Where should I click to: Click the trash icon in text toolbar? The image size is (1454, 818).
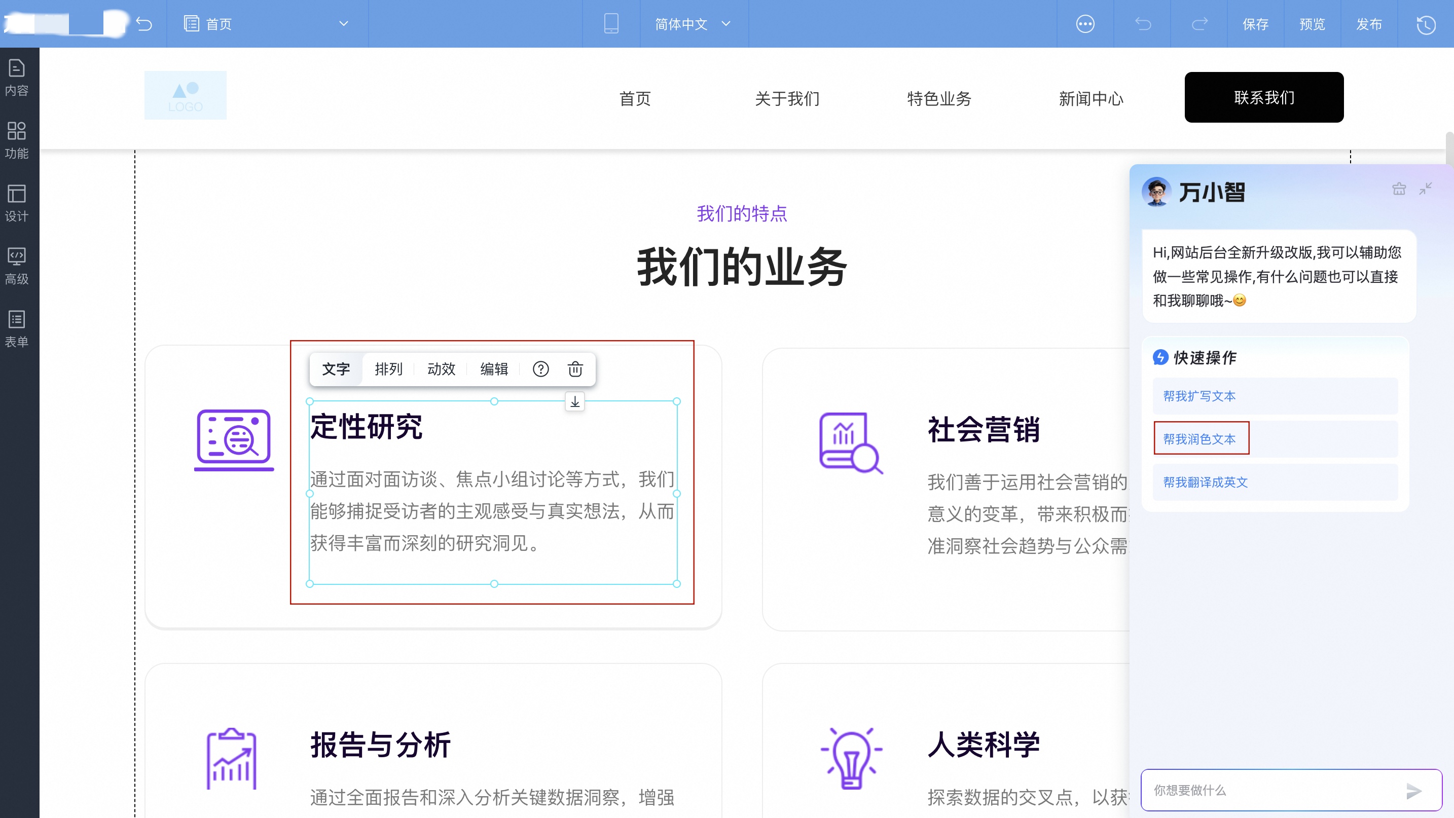coord(575,369)
